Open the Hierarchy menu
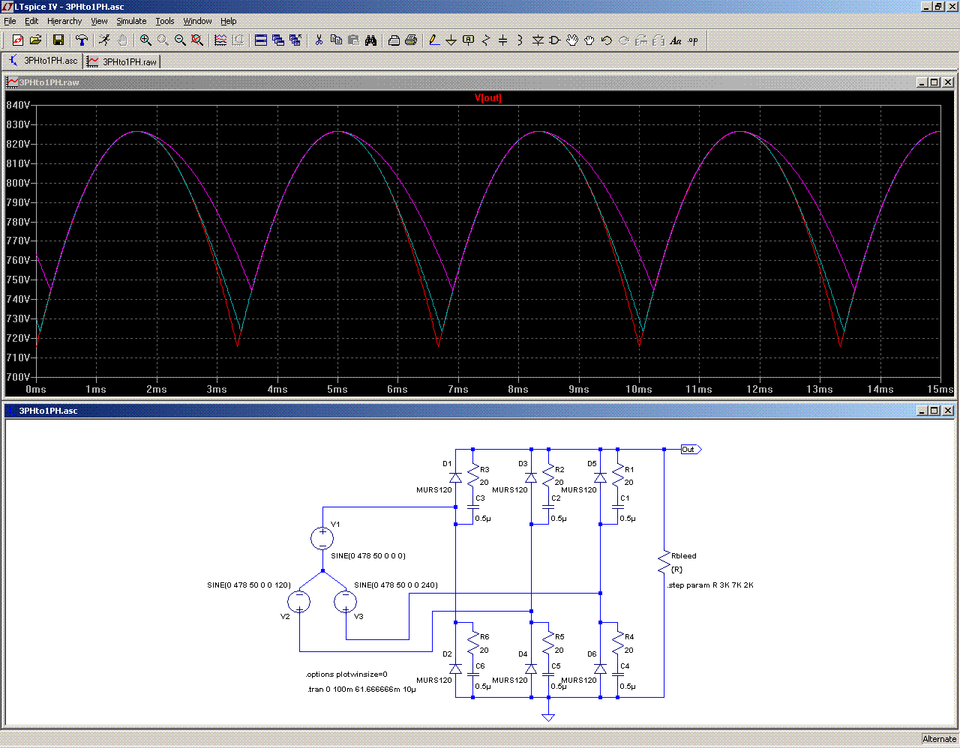 (64, 21)
